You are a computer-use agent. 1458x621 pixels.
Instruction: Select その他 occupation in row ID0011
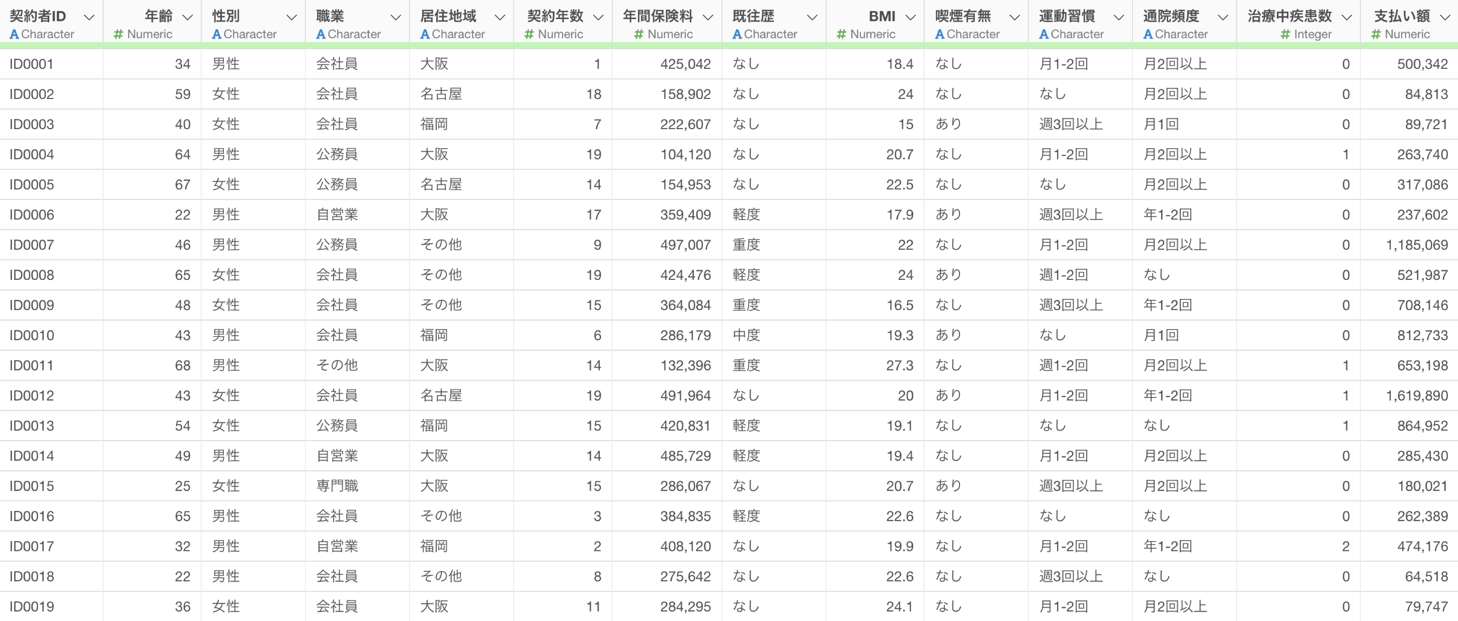337,366
